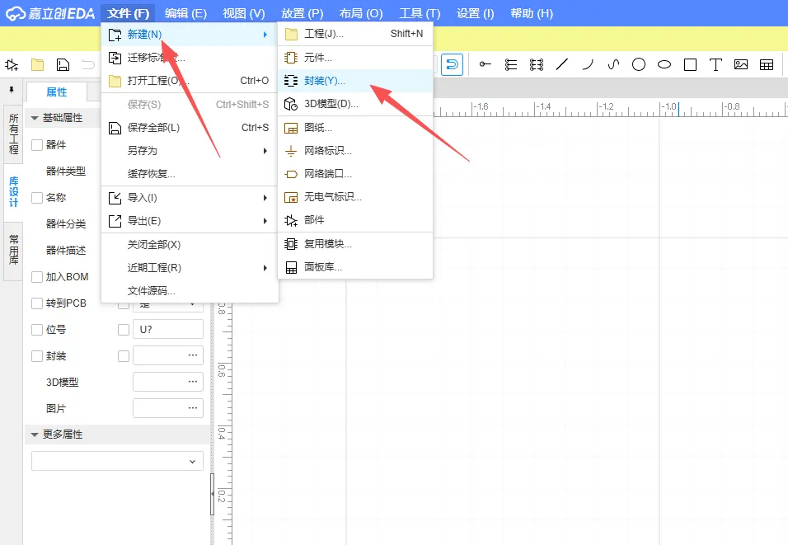Screen dimensions: 788x545
Task: Expand the 导出(E) submenu
Action: (x=190, y=221)
